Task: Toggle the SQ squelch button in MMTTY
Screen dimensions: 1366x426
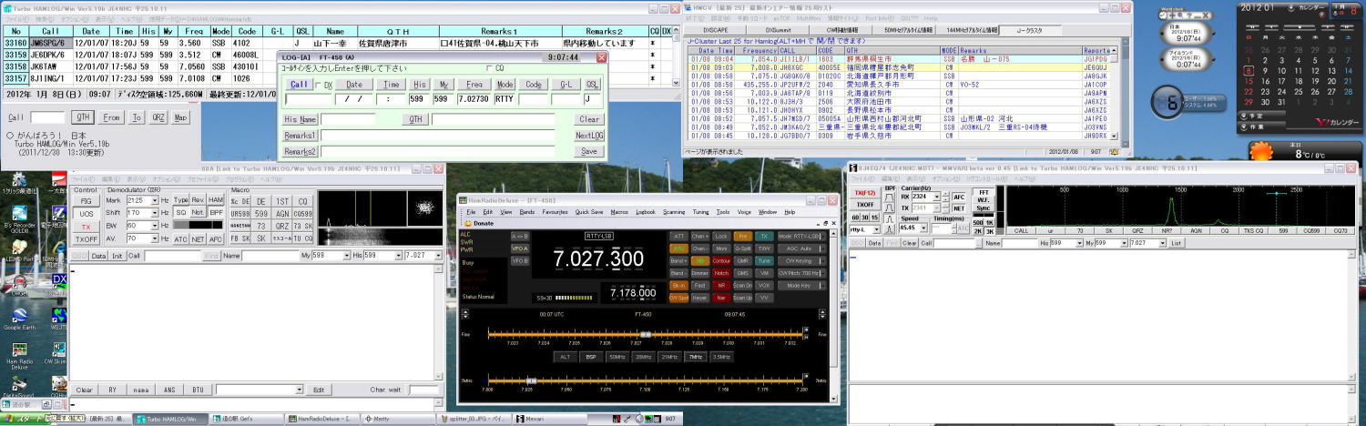Action: click(x=181, y=212)
